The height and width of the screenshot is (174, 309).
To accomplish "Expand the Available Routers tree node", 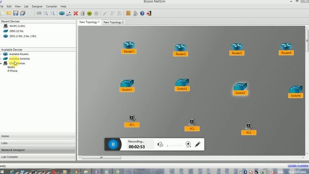I will click(1, 54).
